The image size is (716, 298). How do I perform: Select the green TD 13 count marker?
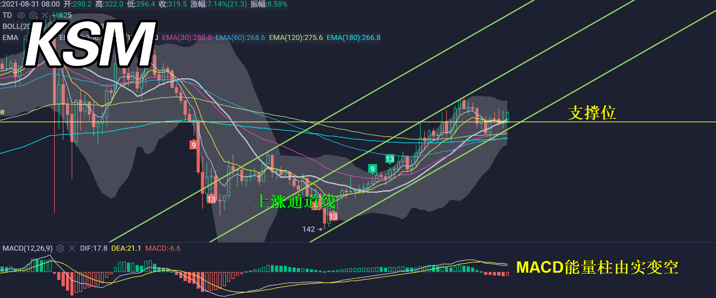click(x=390, y=159)
